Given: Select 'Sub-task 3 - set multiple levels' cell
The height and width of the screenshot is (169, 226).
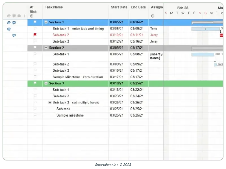Looking at the screenshot, I should [75, 103].
